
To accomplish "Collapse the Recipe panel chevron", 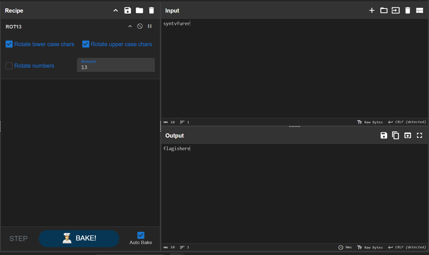I will point(116,11).
